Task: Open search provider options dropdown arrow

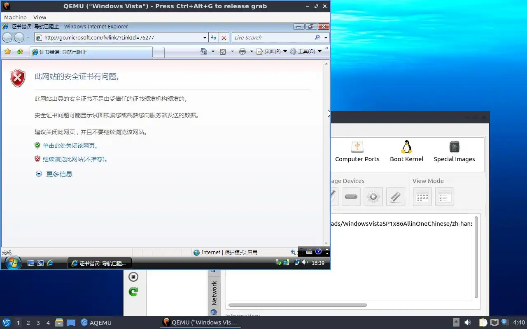Action: (x=326, y=37)
